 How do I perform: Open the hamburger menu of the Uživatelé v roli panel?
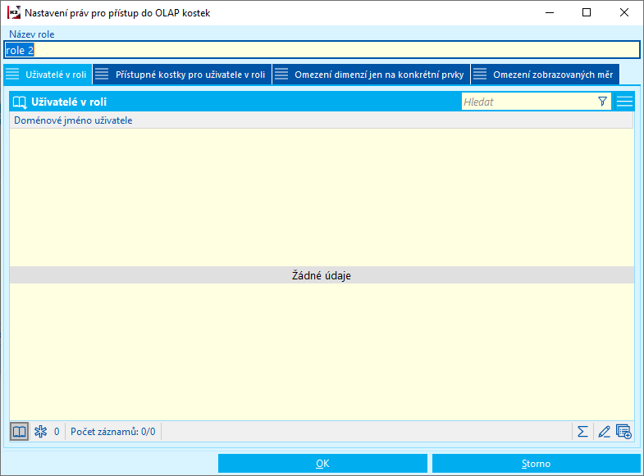click(624, 102)
